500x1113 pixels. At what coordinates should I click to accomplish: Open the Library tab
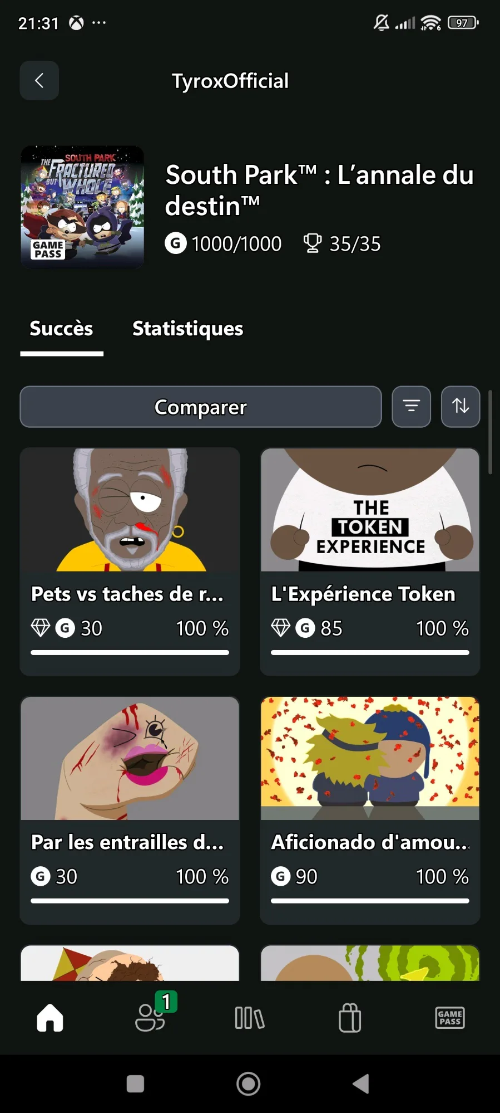coord(250,1018)
